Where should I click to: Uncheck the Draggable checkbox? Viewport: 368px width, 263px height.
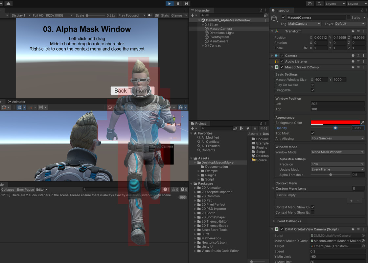[x=312, y=90]
